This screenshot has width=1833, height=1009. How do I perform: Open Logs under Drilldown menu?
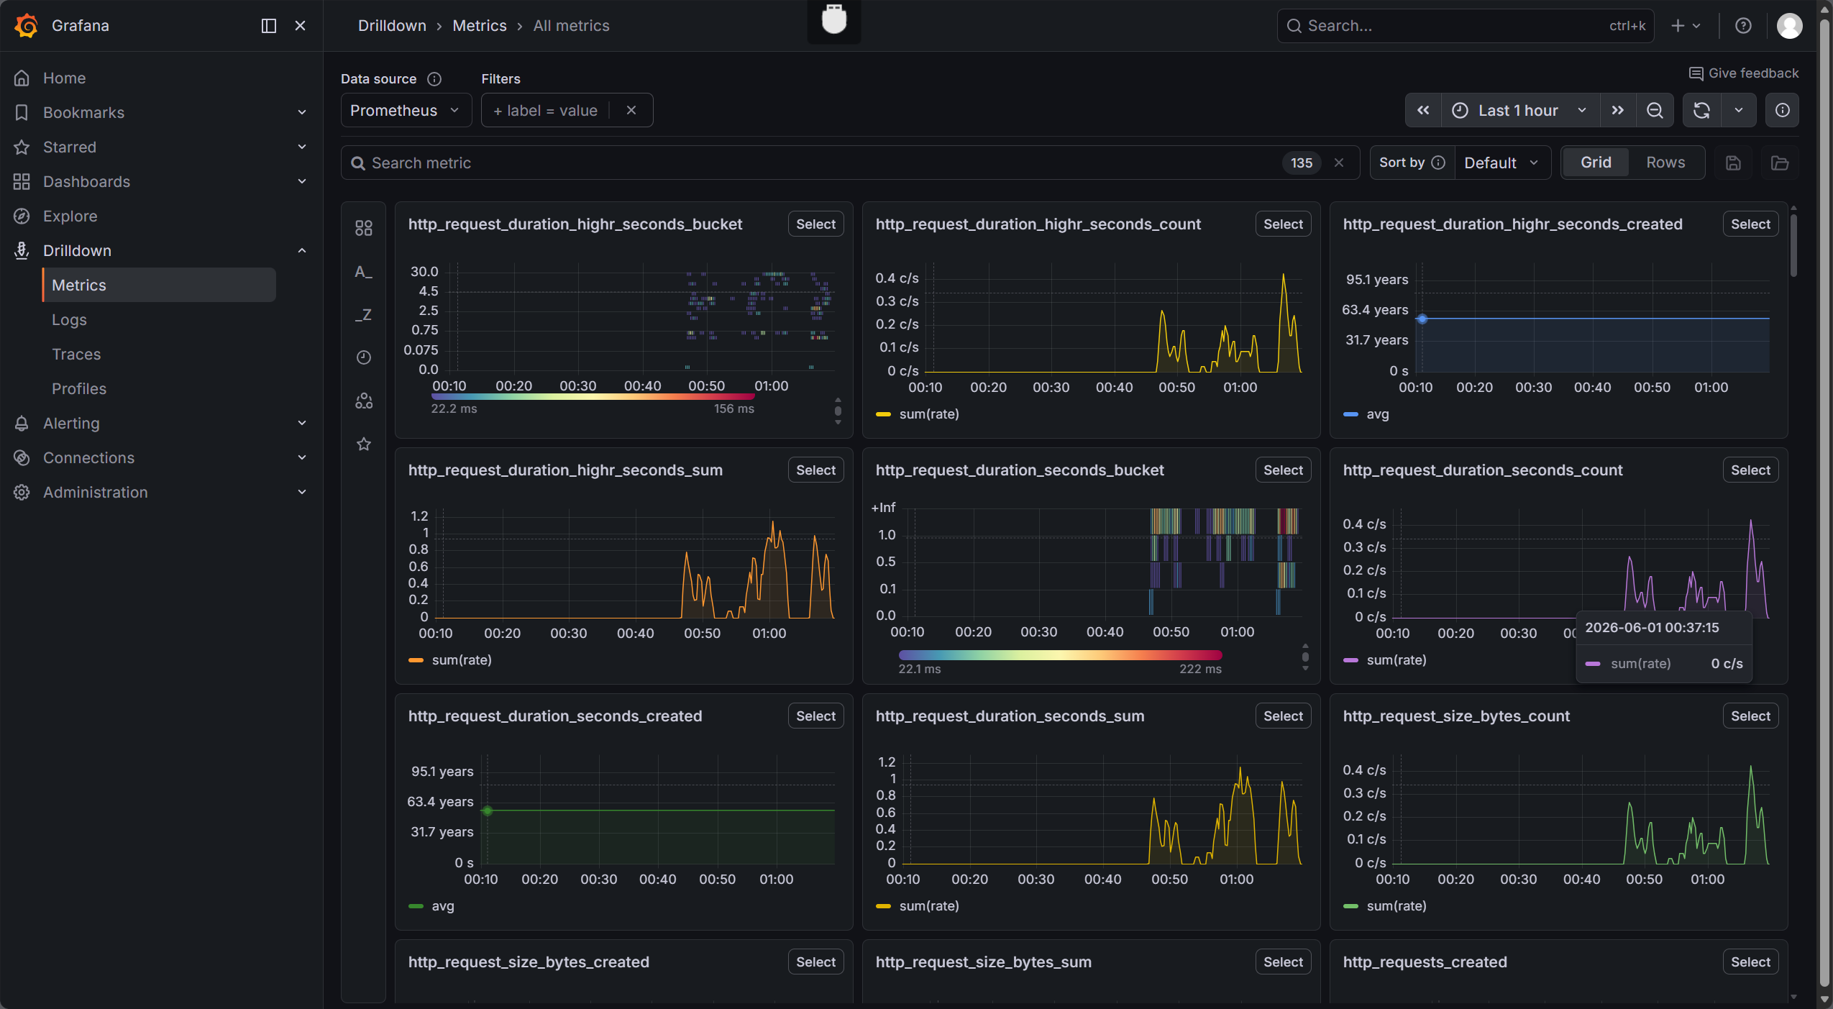pyautogui.click(x=69, y=319)
